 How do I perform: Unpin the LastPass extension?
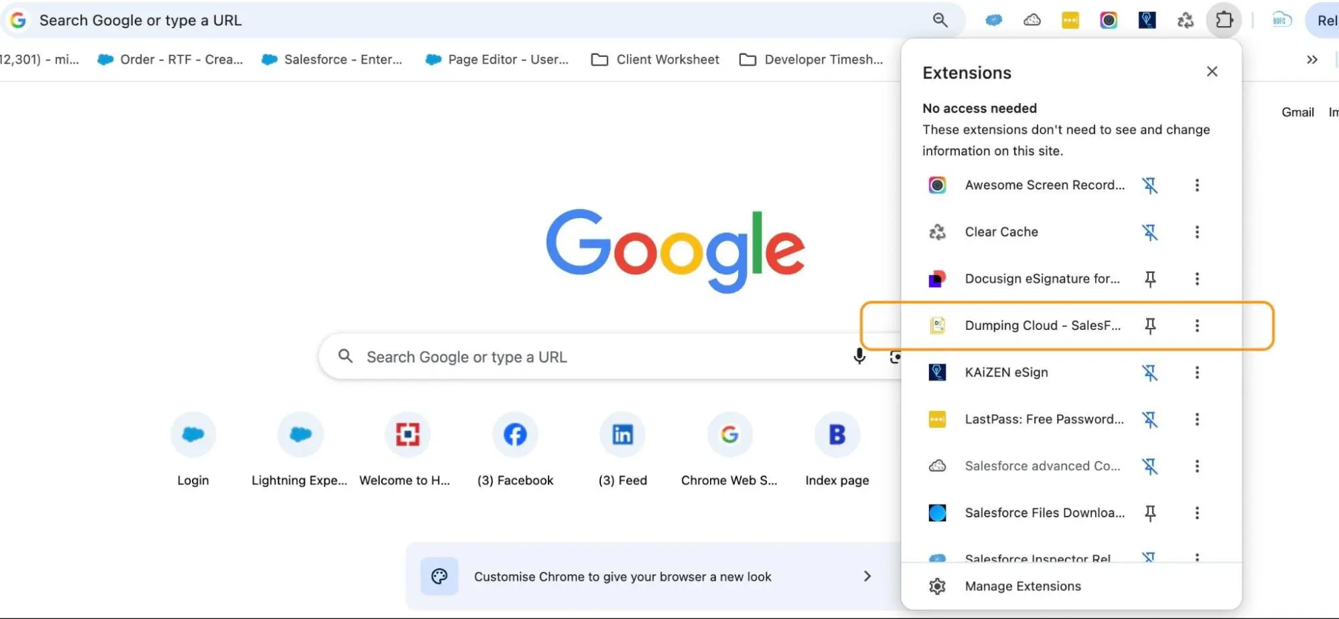(x=1149, y=420)
